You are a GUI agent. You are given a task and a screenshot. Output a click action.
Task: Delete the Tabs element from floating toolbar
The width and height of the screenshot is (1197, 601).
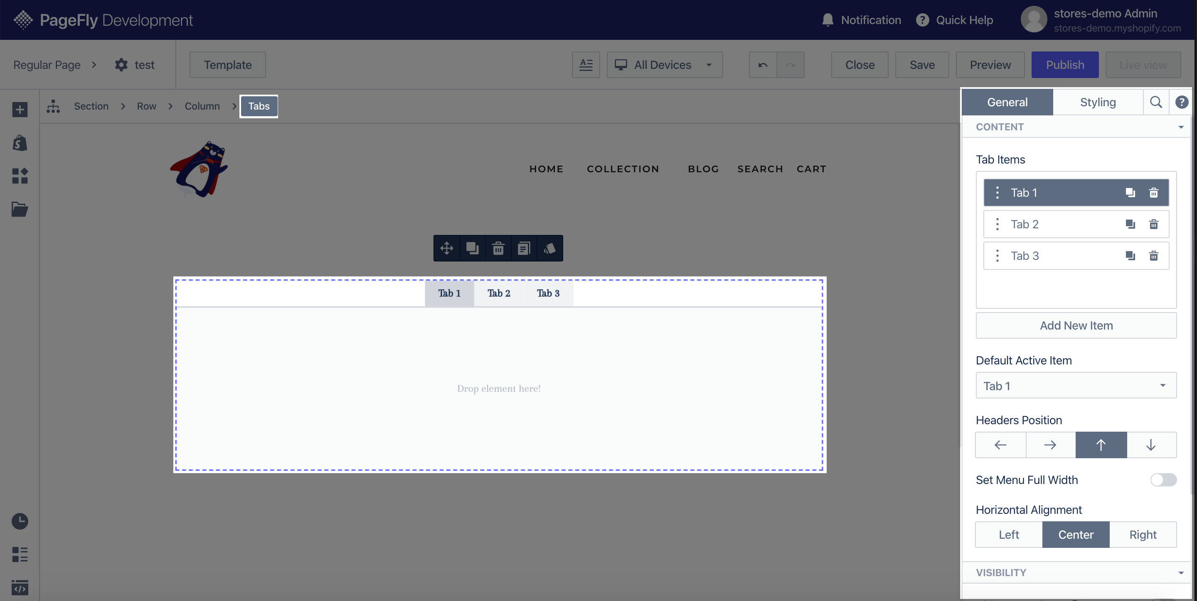pos(498,248)
